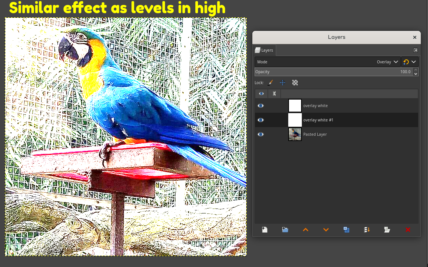Delete the selected layer with the red X
The width and height of the screenshot is (428, 267).
tap(408, 230)
